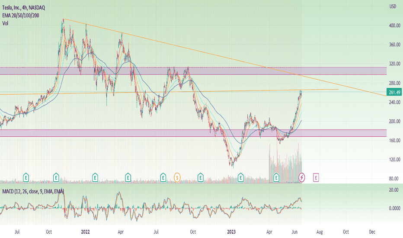403x238 pixels.
Task: Click the orange stock split S marker
Action: point(177,177)
